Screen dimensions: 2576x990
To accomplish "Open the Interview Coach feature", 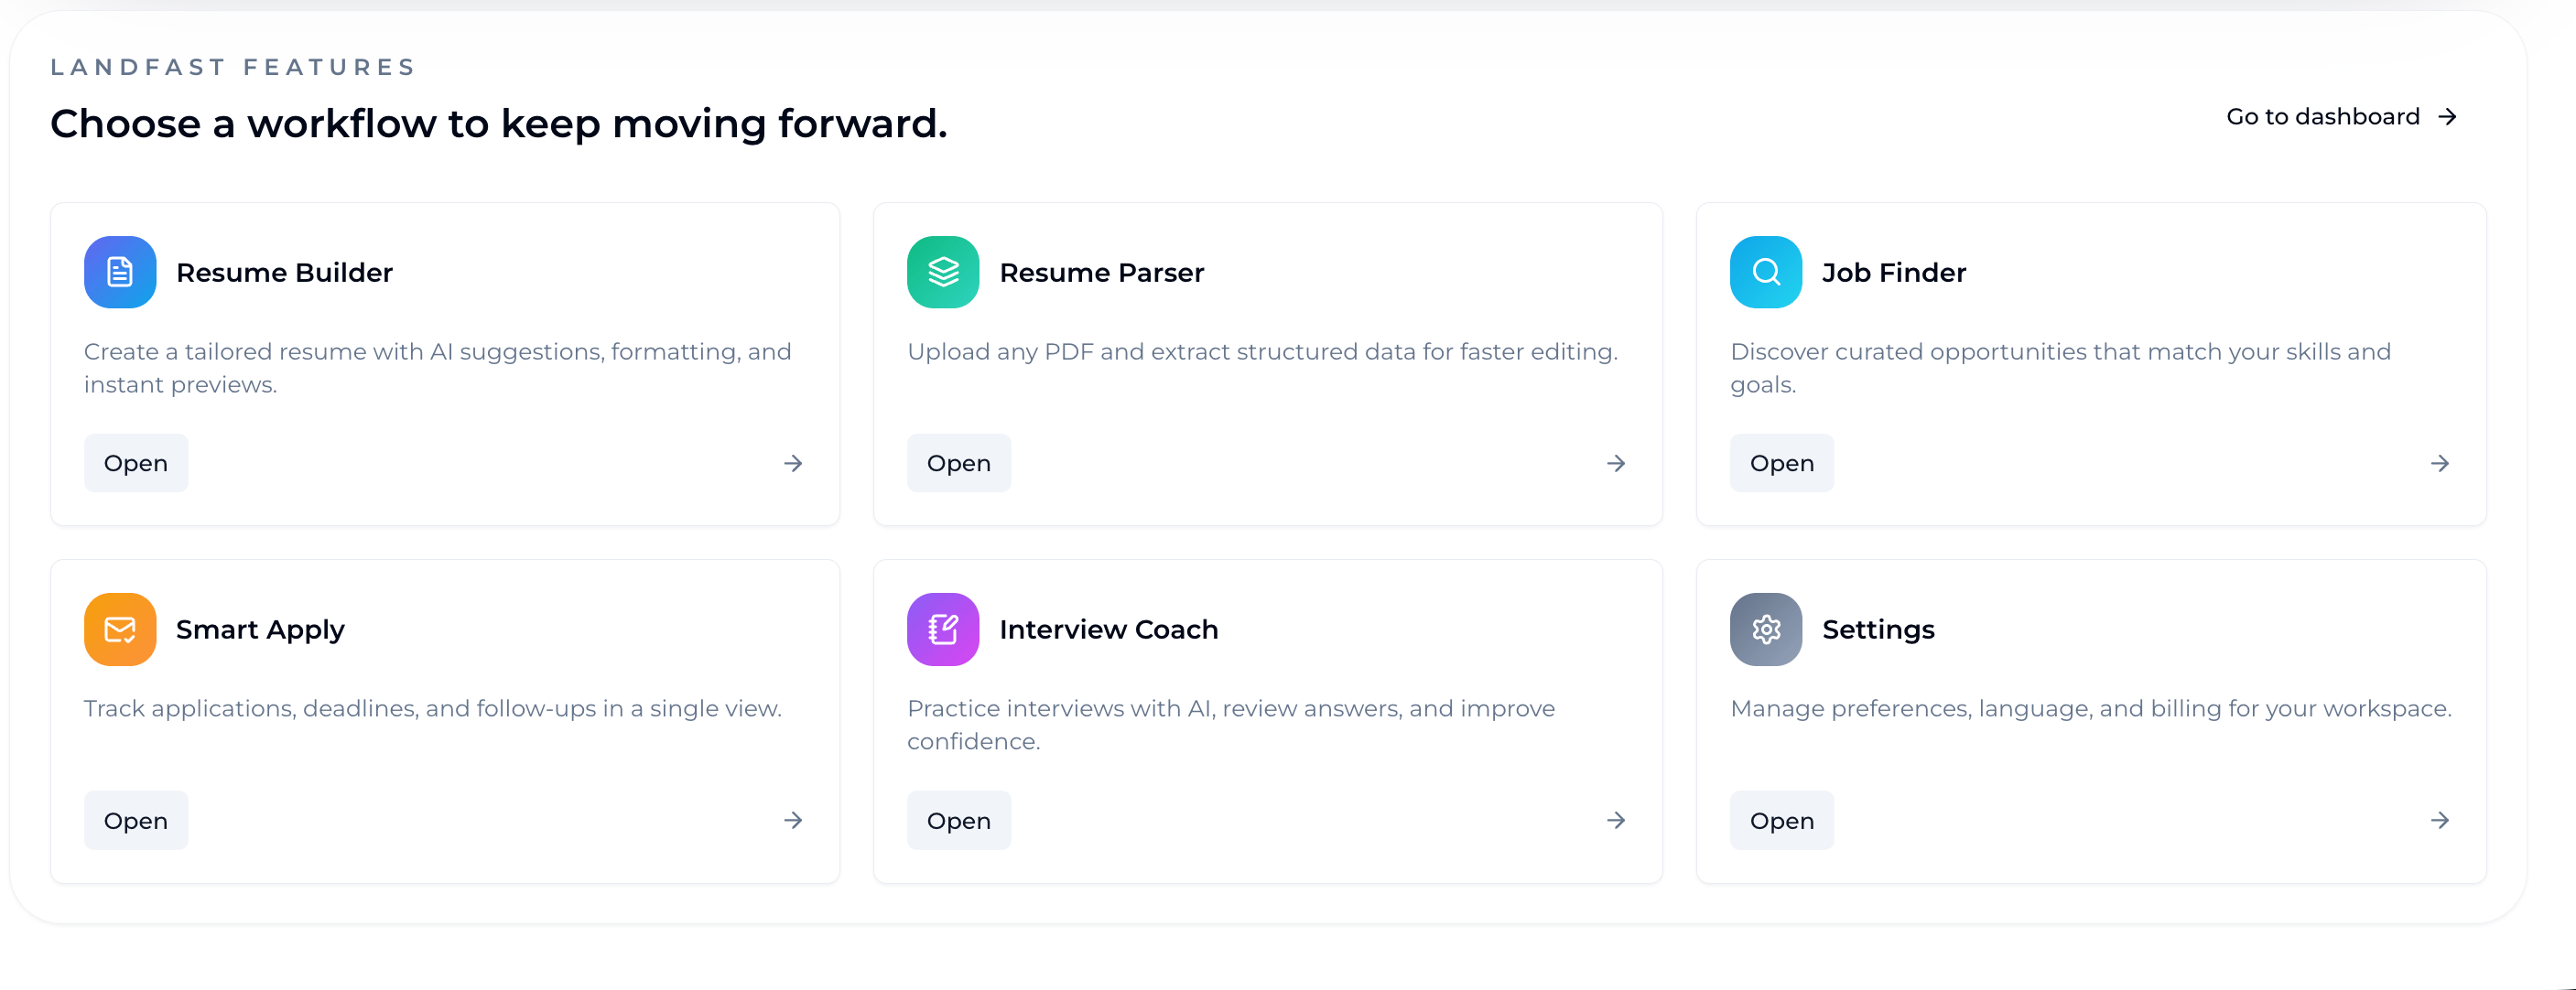I will 958,820.
